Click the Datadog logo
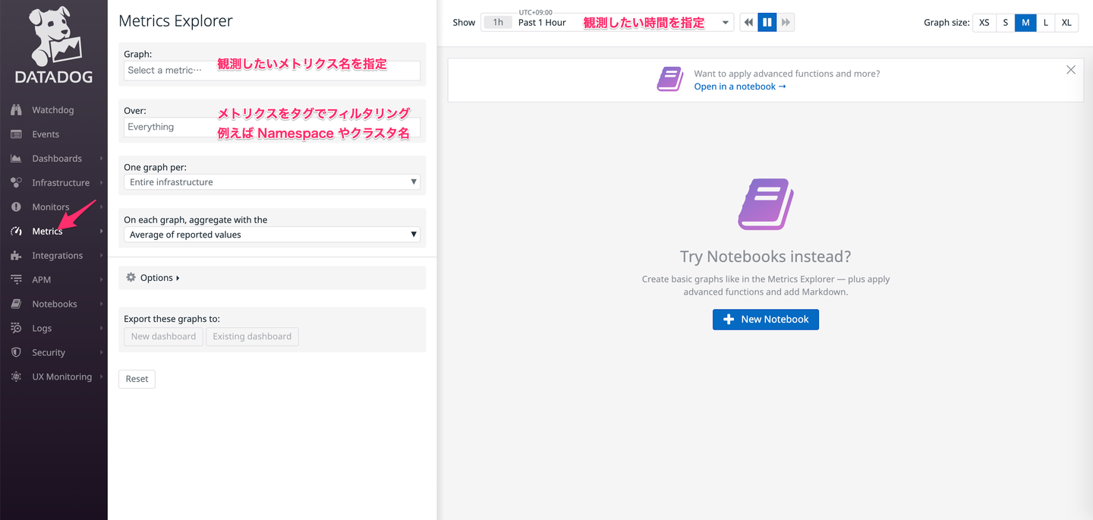This screenshot has height=520, width=1093. pyautogui.click(x=54, y=46)
